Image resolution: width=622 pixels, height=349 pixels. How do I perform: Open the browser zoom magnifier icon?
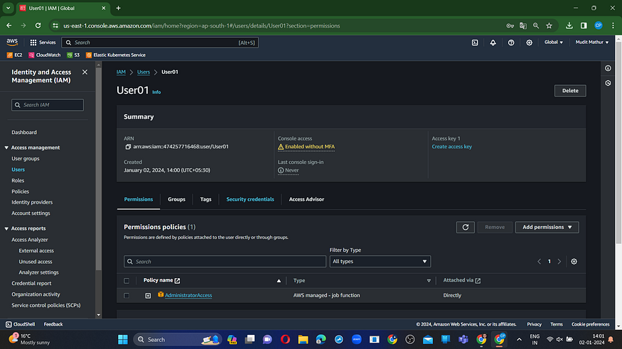pos(536,26)
